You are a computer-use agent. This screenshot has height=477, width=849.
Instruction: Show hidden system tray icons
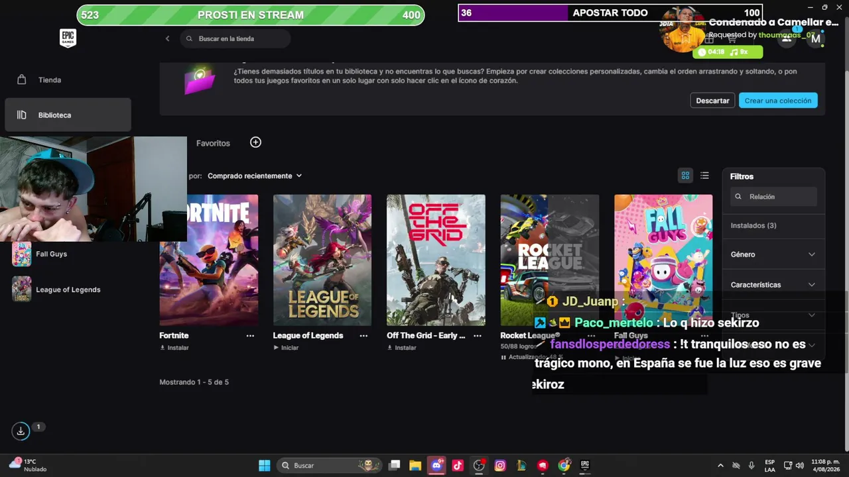click(720, 465)
